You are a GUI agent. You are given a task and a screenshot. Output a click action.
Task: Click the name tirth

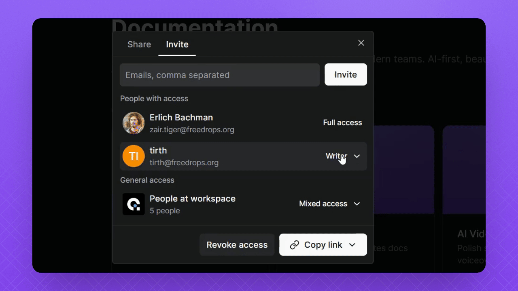(158, 150)
